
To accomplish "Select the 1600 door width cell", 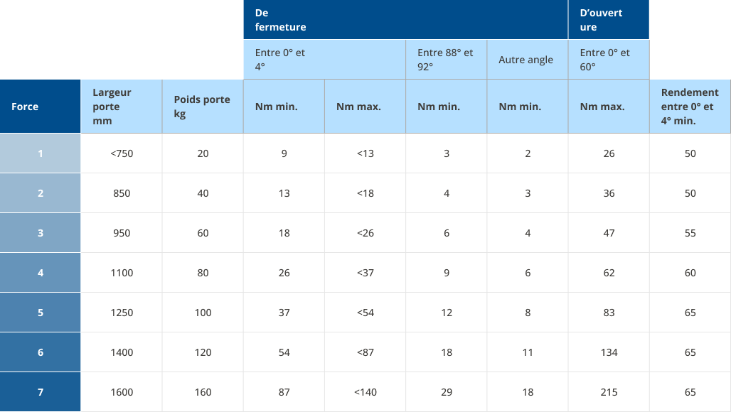I will pyautogui.click(x=122, y=392).
